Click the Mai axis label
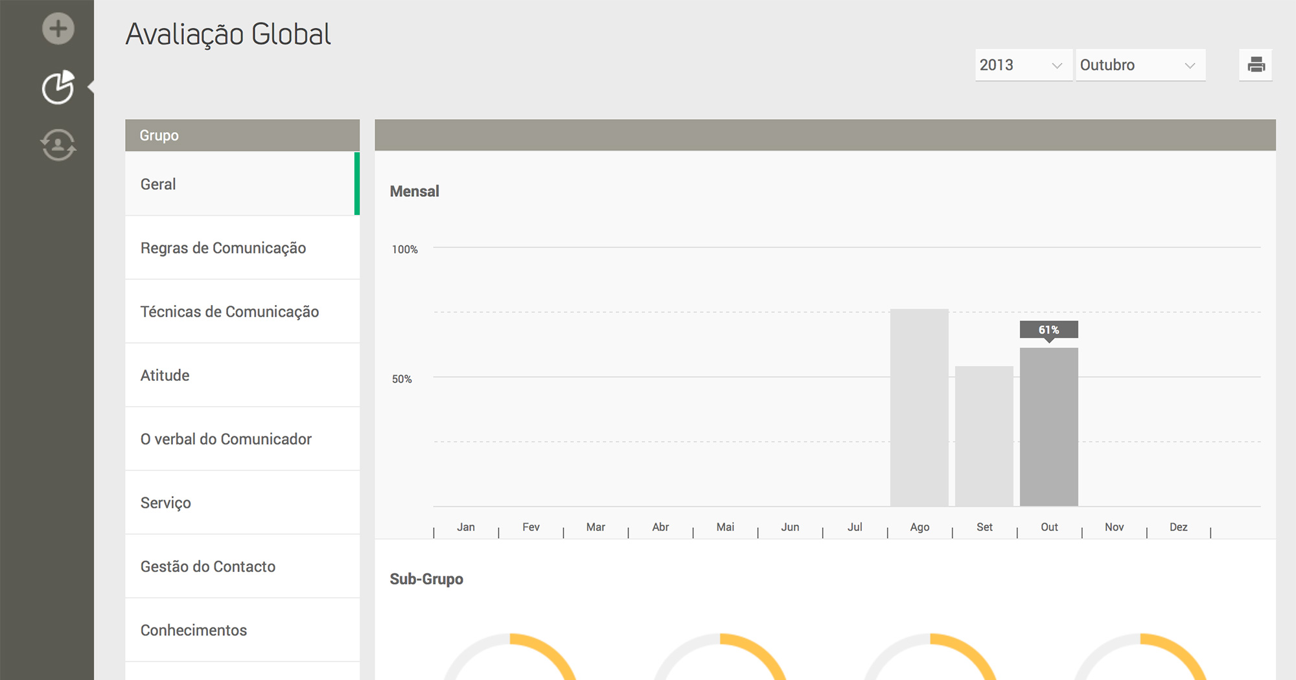The image size is (1296, 680). 725,527
